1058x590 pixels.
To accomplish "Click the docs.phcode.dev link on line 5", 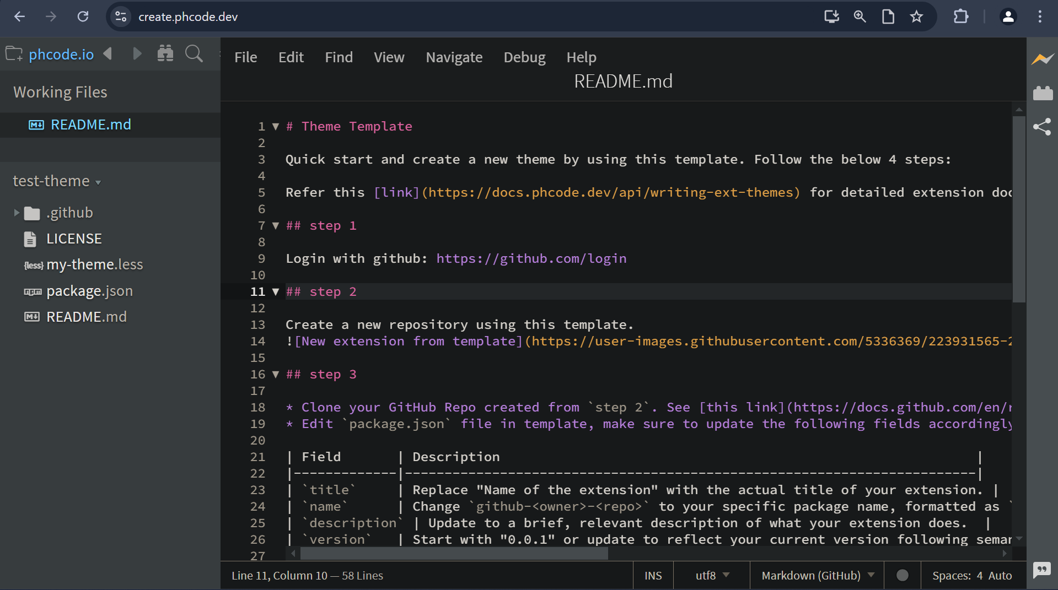I will (611, 192).
